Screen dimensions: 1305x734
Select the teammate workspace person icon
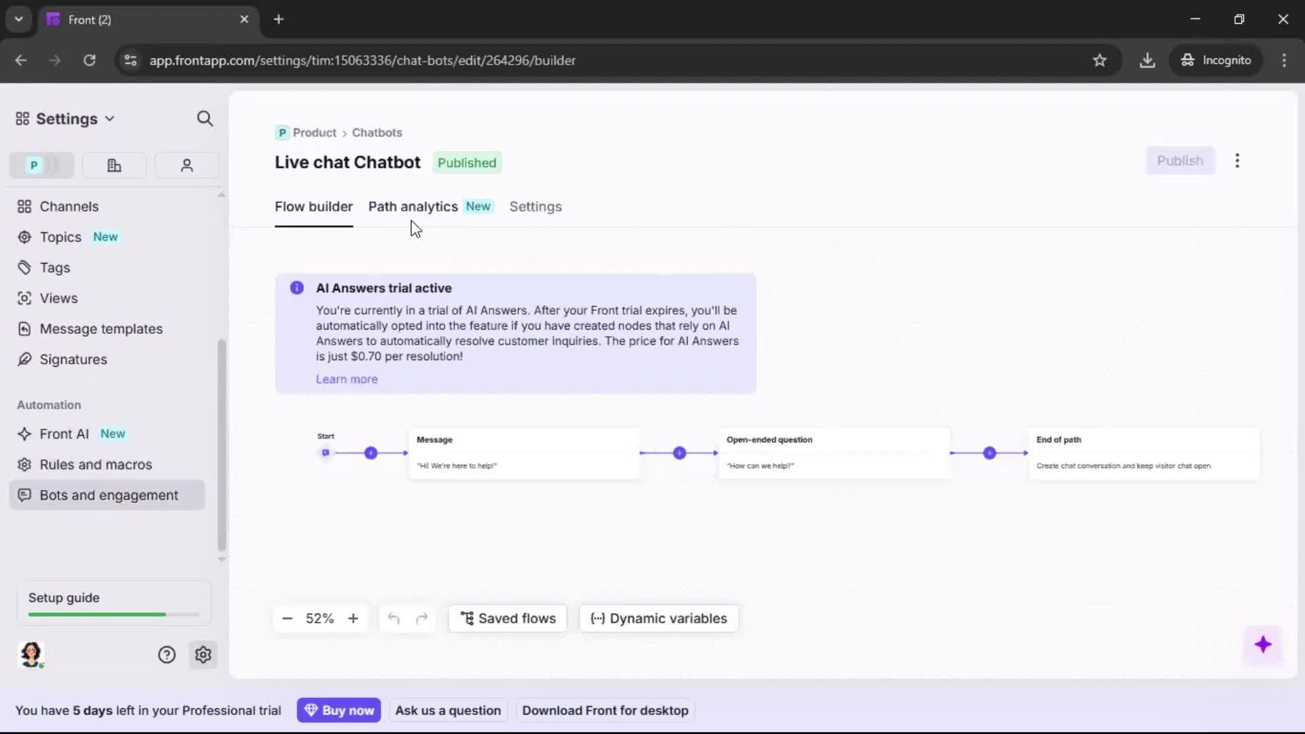187,165
